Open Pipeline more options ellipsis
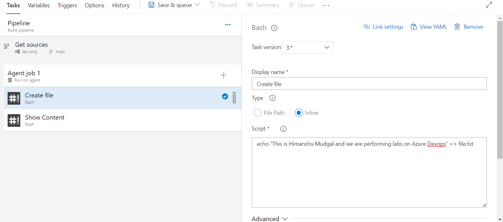The width and height of the screenshot is (503, 222). [228, 25]
